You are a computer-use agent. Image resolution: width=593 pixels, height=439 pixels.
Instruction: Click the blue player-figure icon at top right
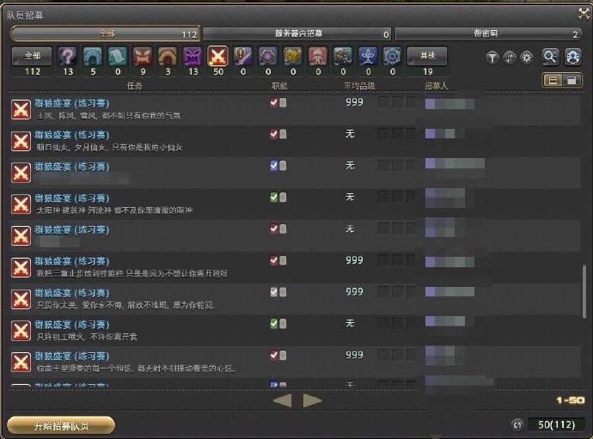[x=572, y=57]
